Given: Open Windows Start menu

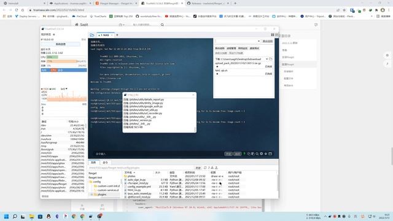Looking at the screenshot, I should (7, 216).
